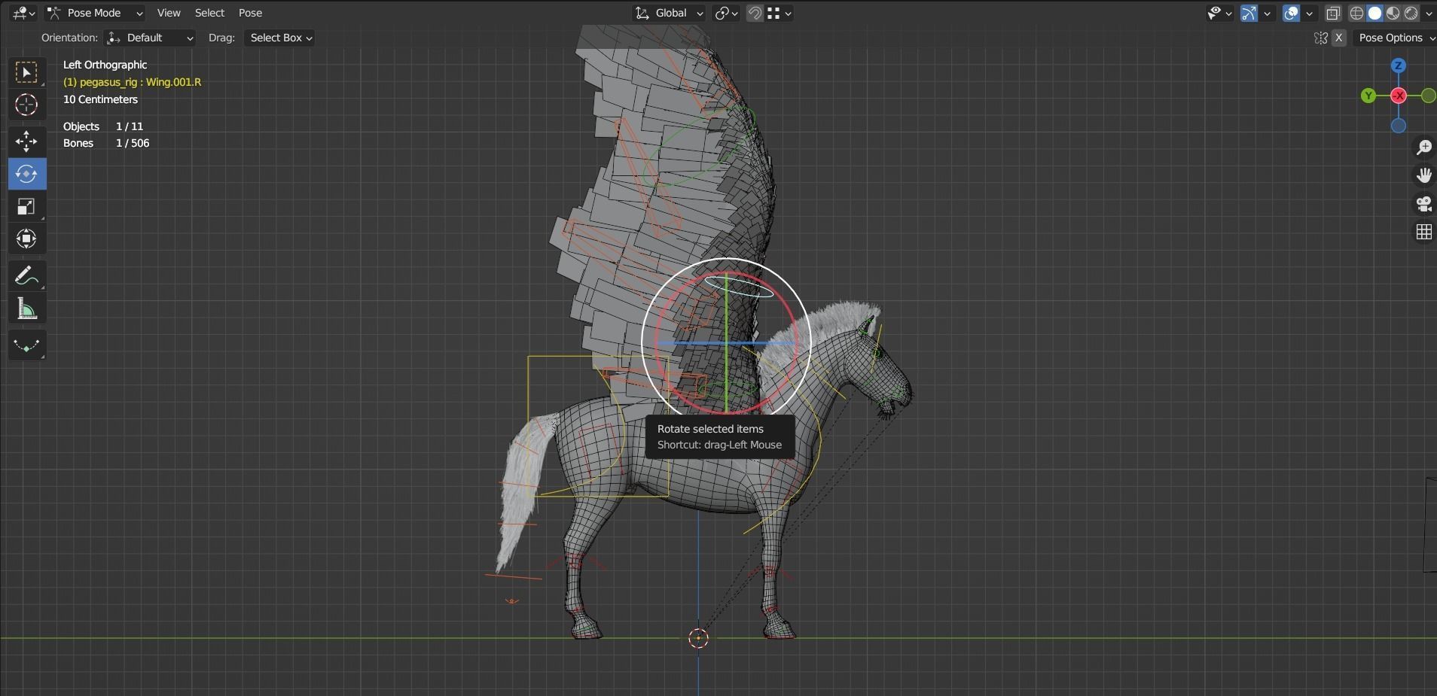Open the Drag Select Box dropdown
Viewport: 1437px width, 696px height.
tap(279, 38)
